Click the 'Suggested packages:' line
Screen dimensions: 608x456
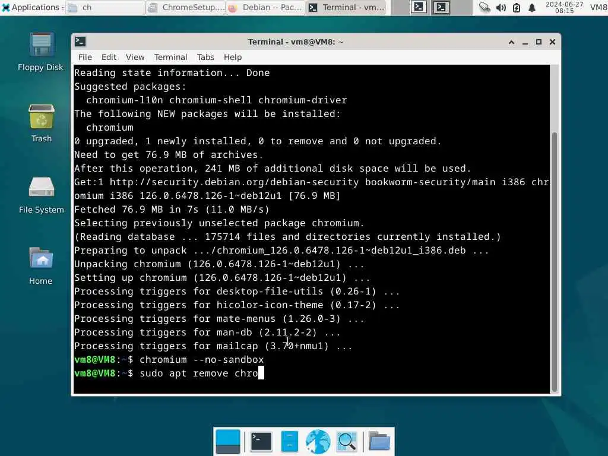[x=130, y=87]
